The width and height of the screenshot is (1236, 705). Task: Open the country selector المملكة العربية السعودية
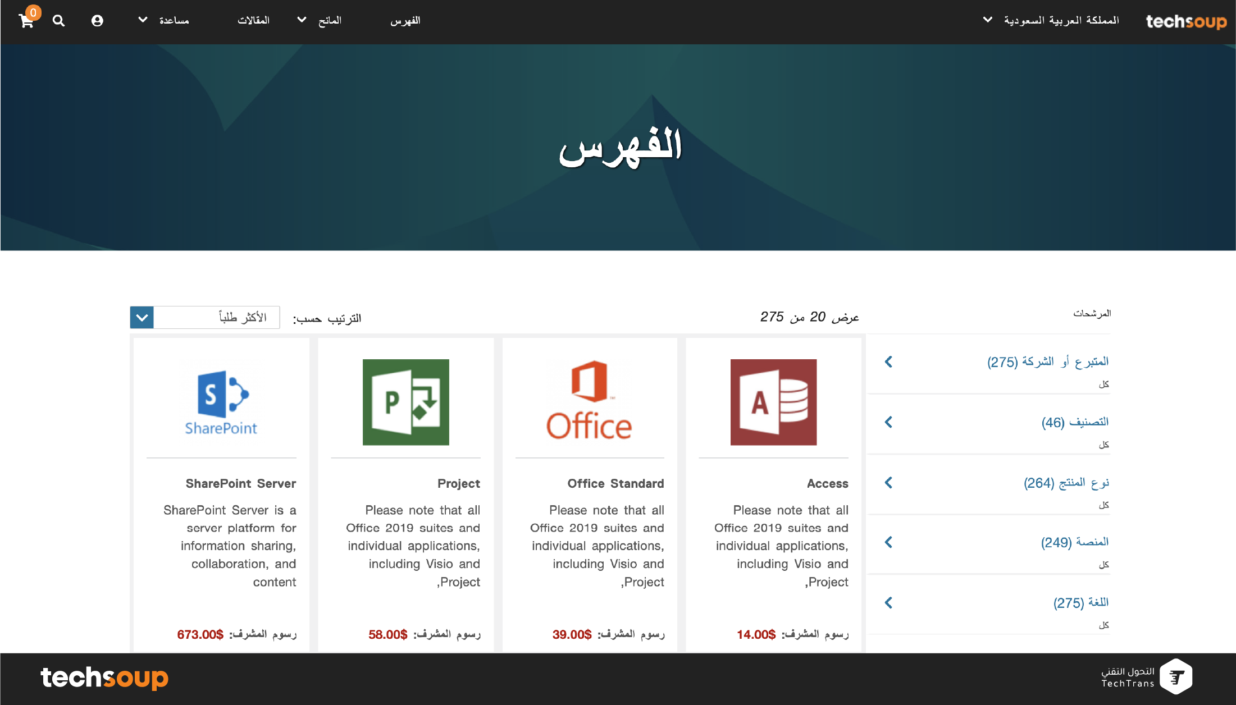tap(1051, 20)
